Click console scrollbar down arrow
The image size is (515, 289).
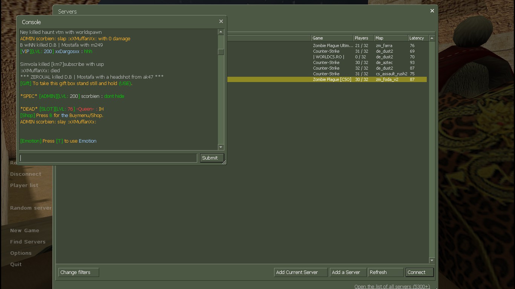221,147
